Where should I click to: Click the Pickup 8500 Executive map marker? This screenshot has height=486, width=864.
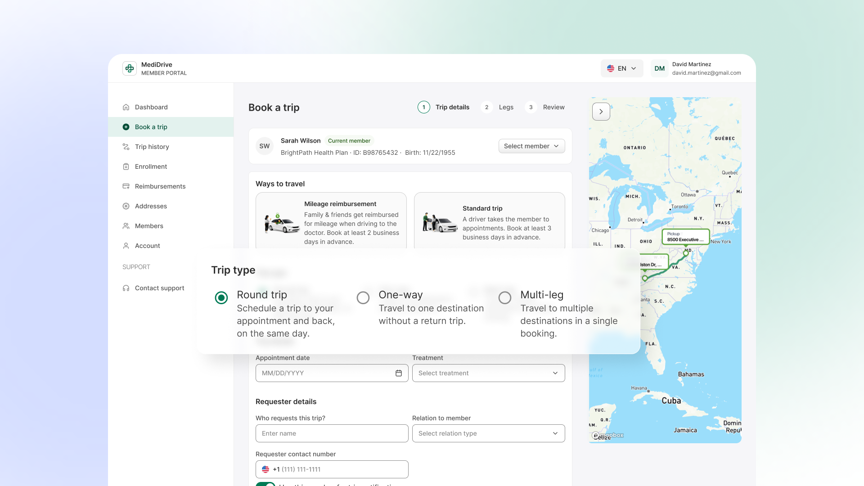point(685,237)
